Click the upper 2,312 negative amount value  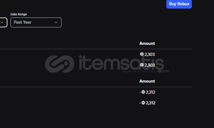pyautogui.click(x=151, y=92)
